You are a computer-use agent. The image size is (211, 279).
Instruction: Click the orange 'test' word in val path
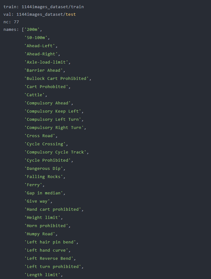click(71, 14)
